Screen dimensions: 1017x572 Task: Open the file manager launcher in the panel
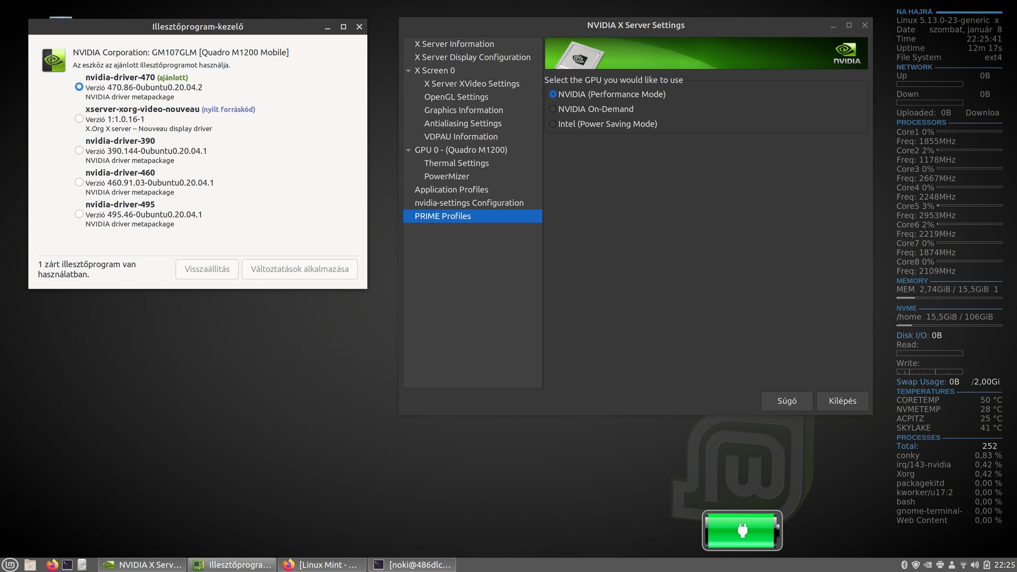click(30, 565)
